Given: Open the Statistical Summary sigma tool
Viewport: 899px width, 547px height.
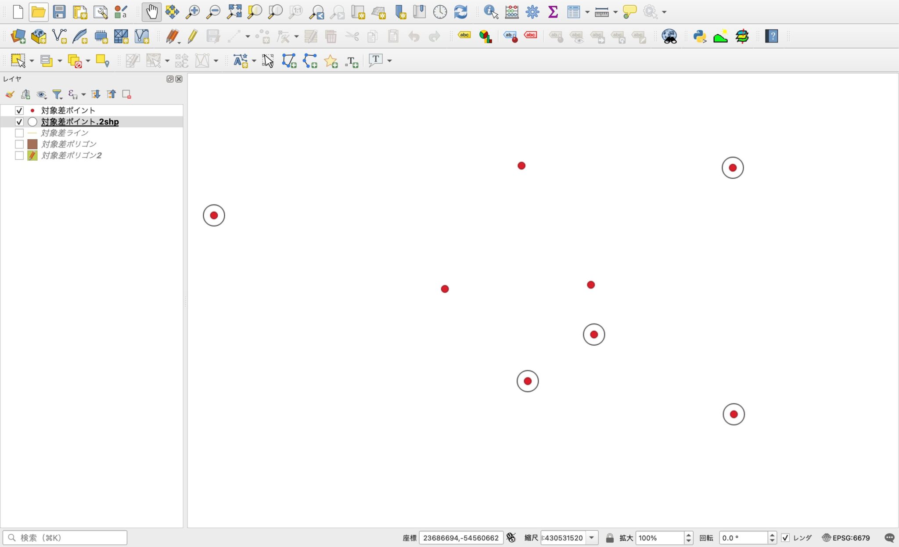Looking at the screenshot, I should click(x=553, y=12).
